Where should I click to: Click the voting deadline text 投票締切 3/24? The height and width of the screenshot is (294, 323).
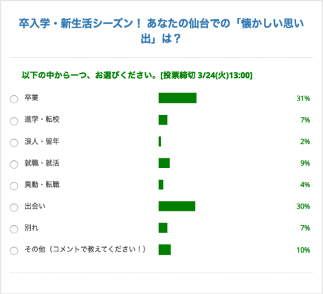pyautogui.click(x=206, y=75)
